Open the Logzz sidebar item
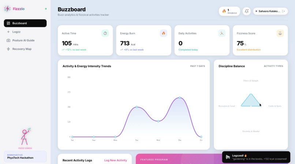Screen dimensions: 295x164 pyautogui.click(x=25, y=32)
